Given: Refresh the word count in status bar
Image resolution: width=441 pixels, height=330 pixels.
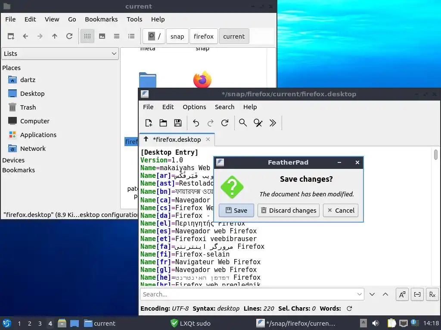Looking at the screenshot, I should tap(349, 309).
